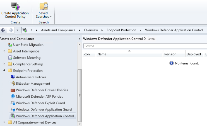Sort by the Icon column header

pos(89,54)
